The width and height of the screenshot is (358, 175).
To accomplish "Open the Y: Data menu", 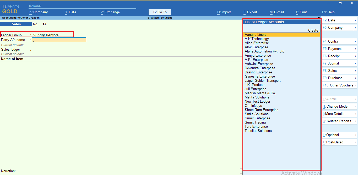I will click(x=70, y=12).
